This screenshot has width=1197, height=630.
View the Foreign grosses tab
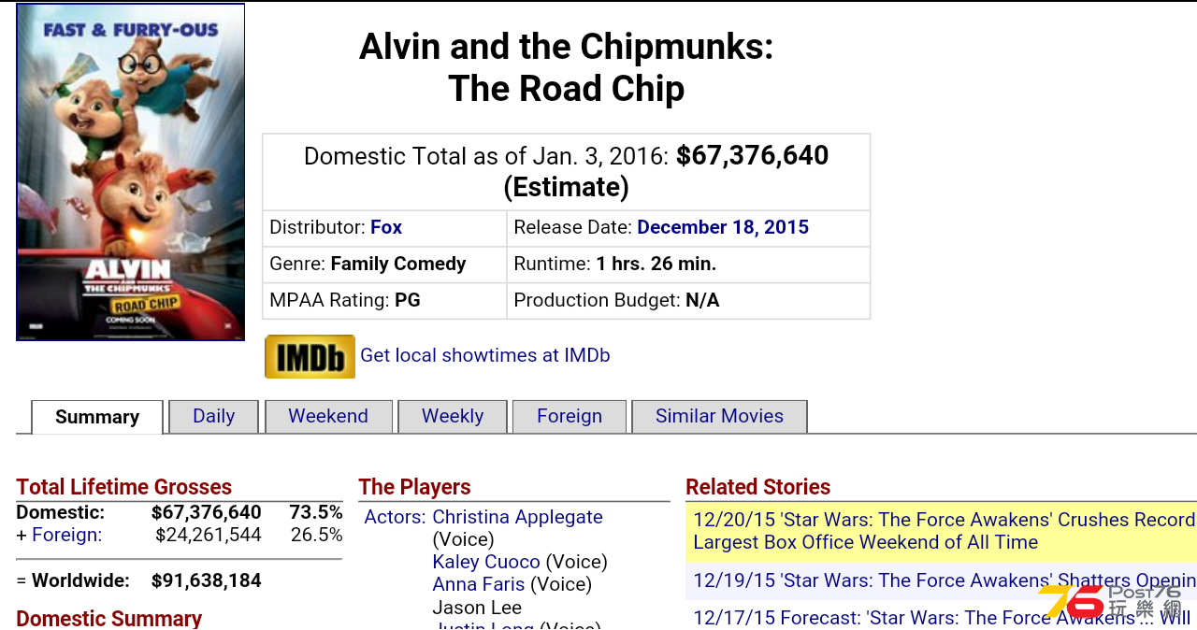570,416
